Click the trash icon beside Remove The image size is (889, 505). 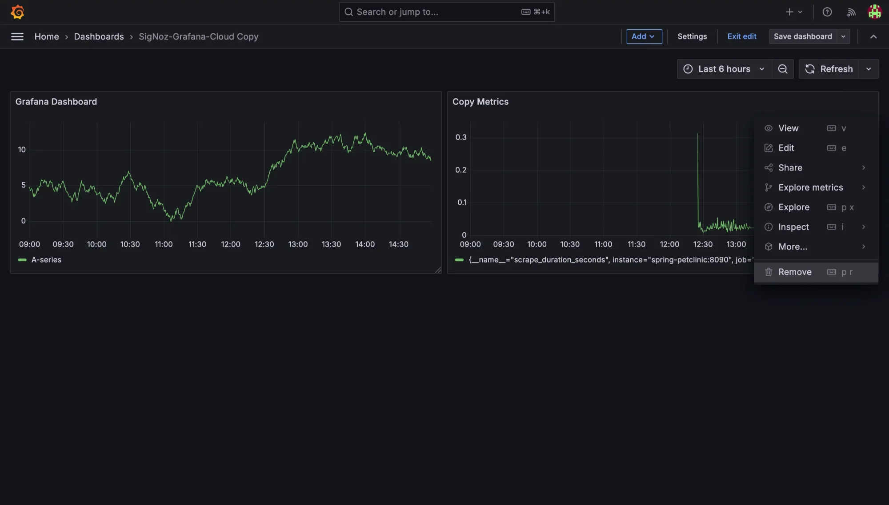[768, 272]
